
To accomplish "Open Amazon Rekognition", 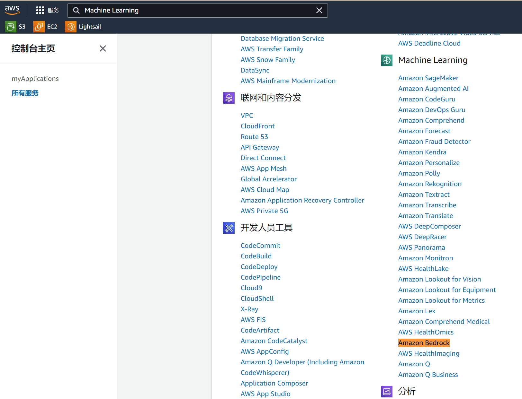I will pos(430,184).
